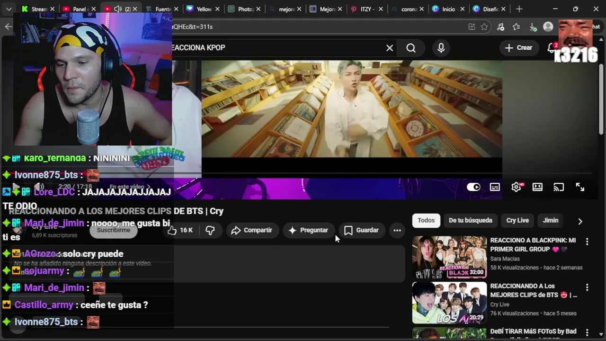Click the magnifying glass search button
The image size is (606, 341).
tap(411, 48)
